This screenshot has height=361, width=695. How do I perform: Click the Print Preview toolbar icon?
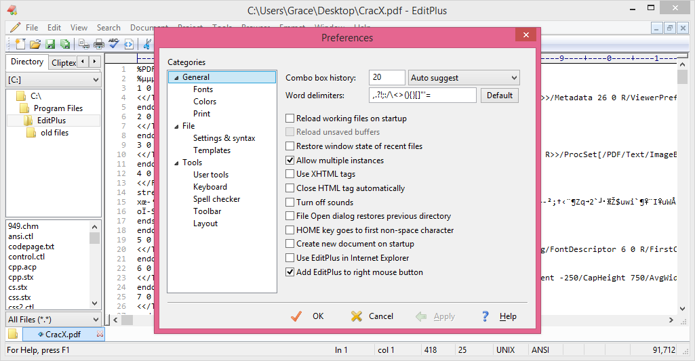[84, 44]
